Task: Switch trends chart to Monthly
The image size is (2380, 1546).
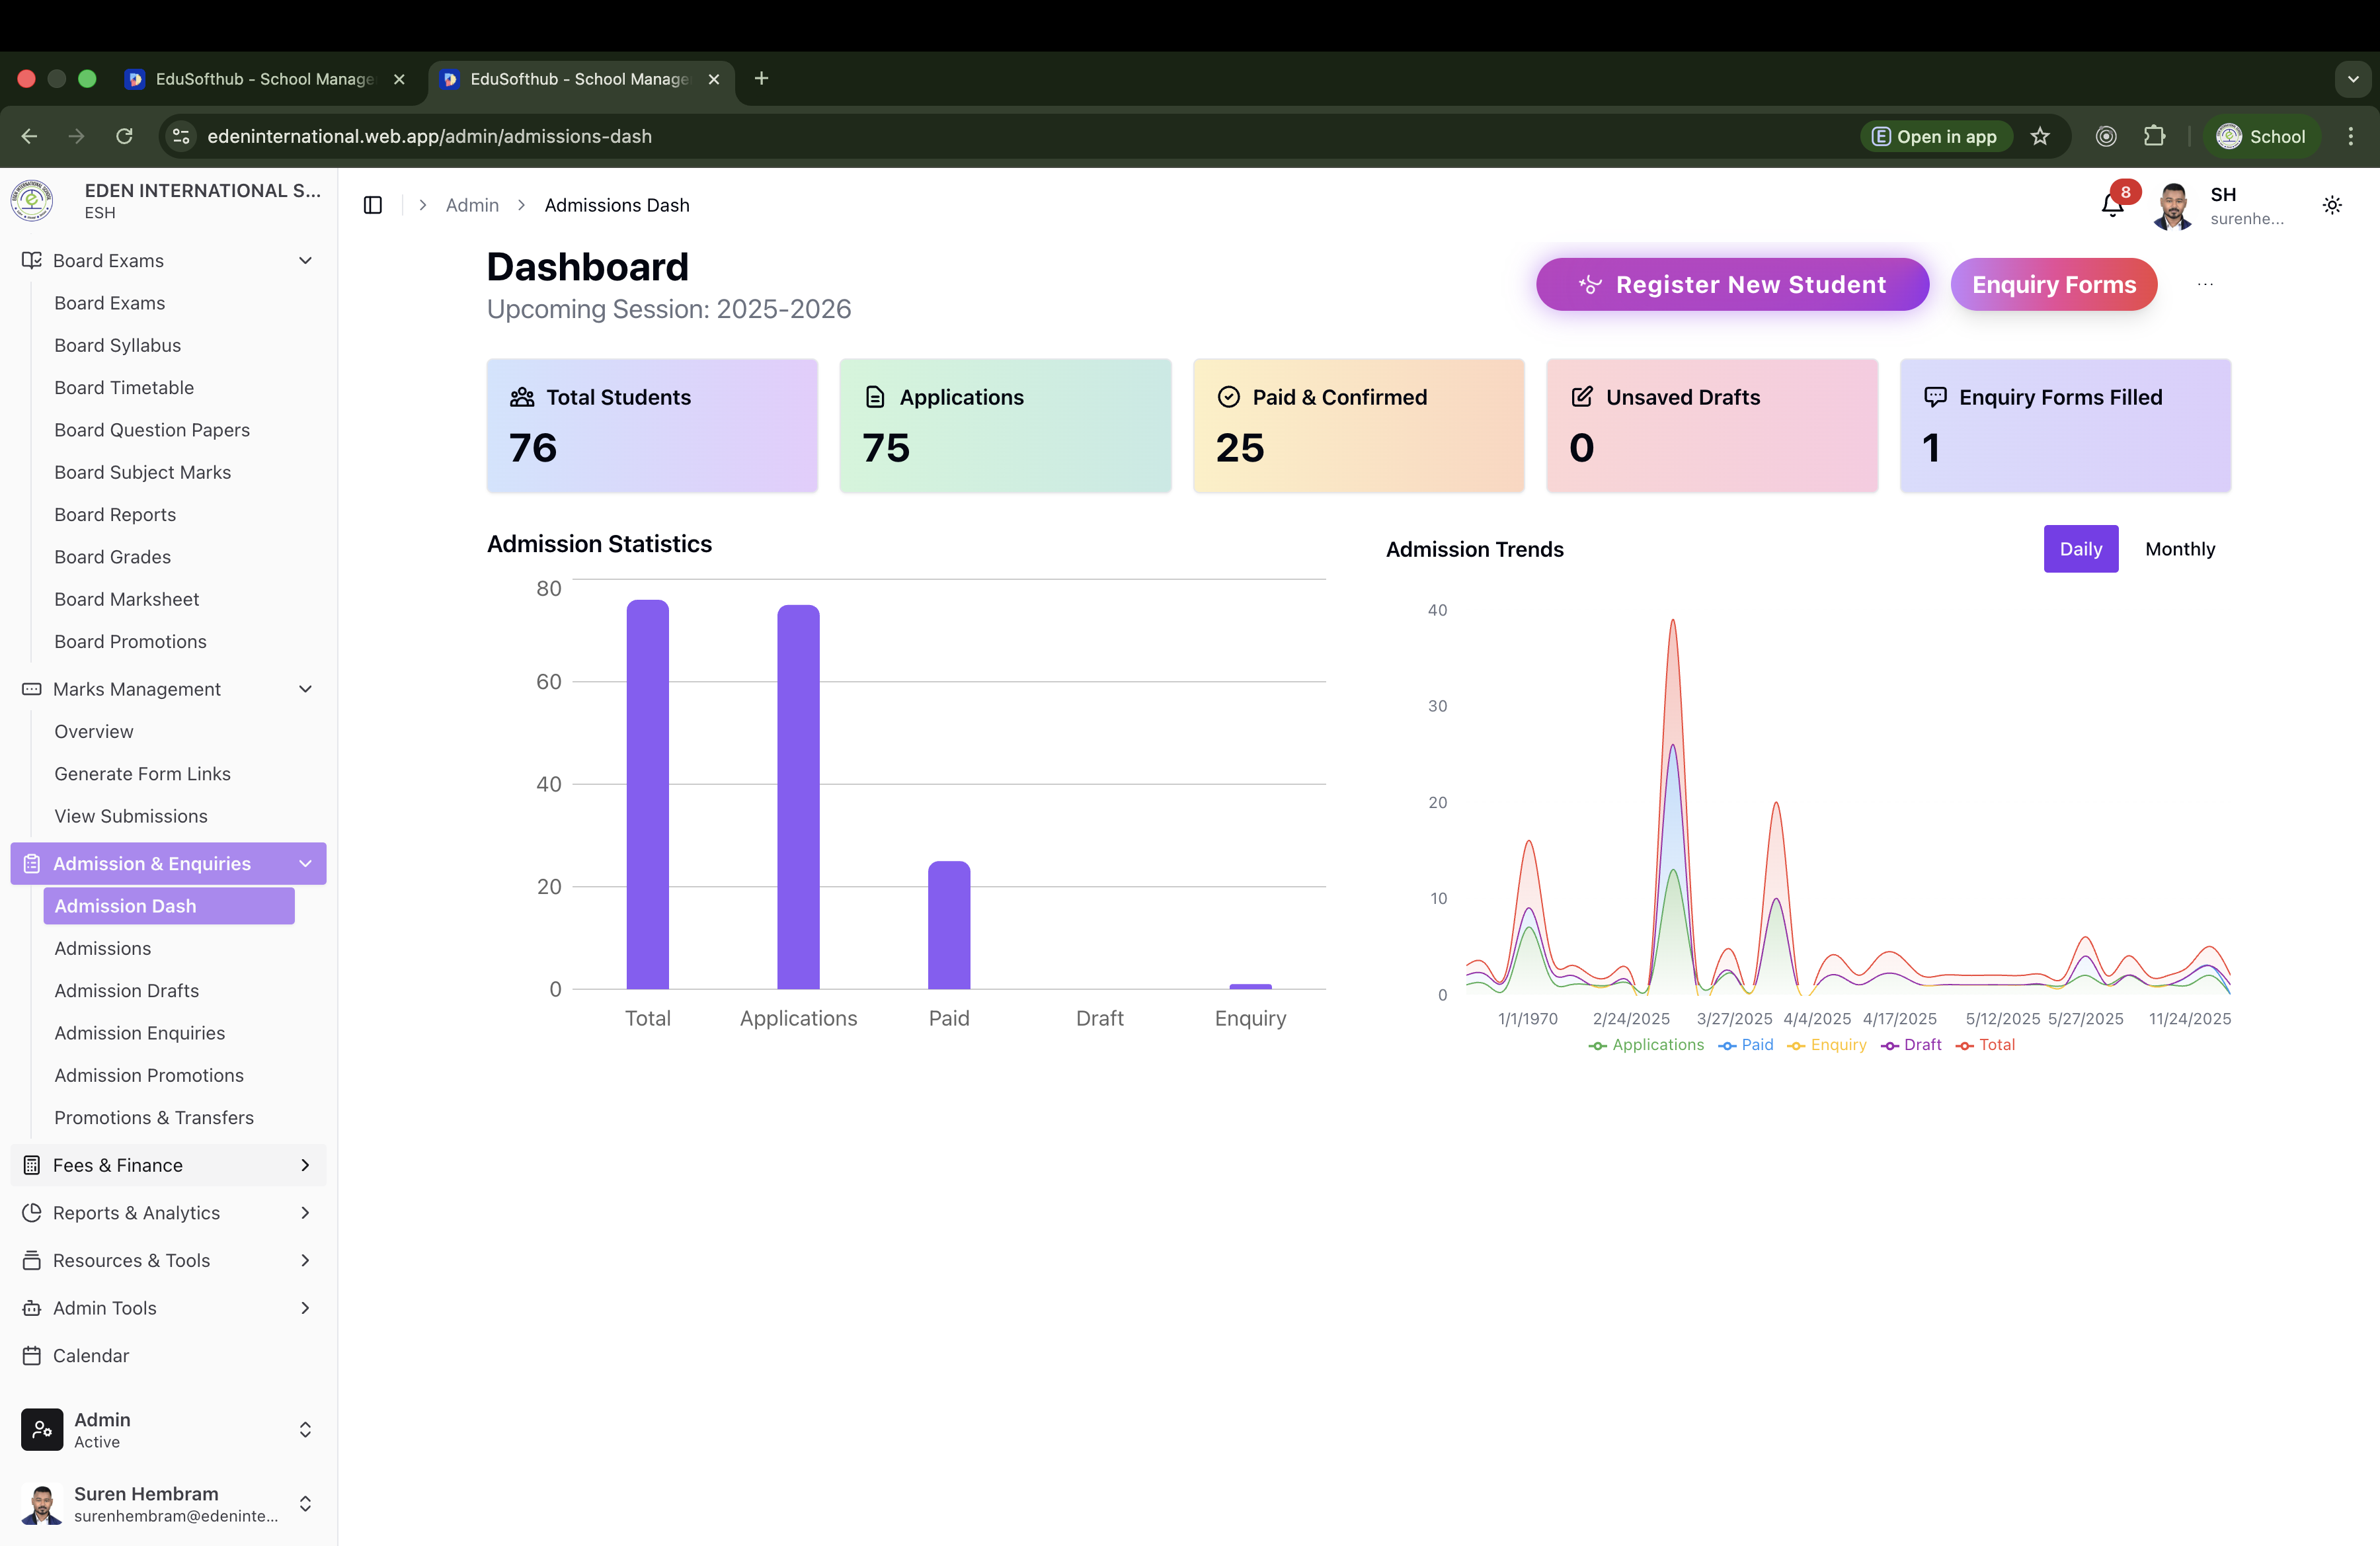Action: coord(2180,549)
